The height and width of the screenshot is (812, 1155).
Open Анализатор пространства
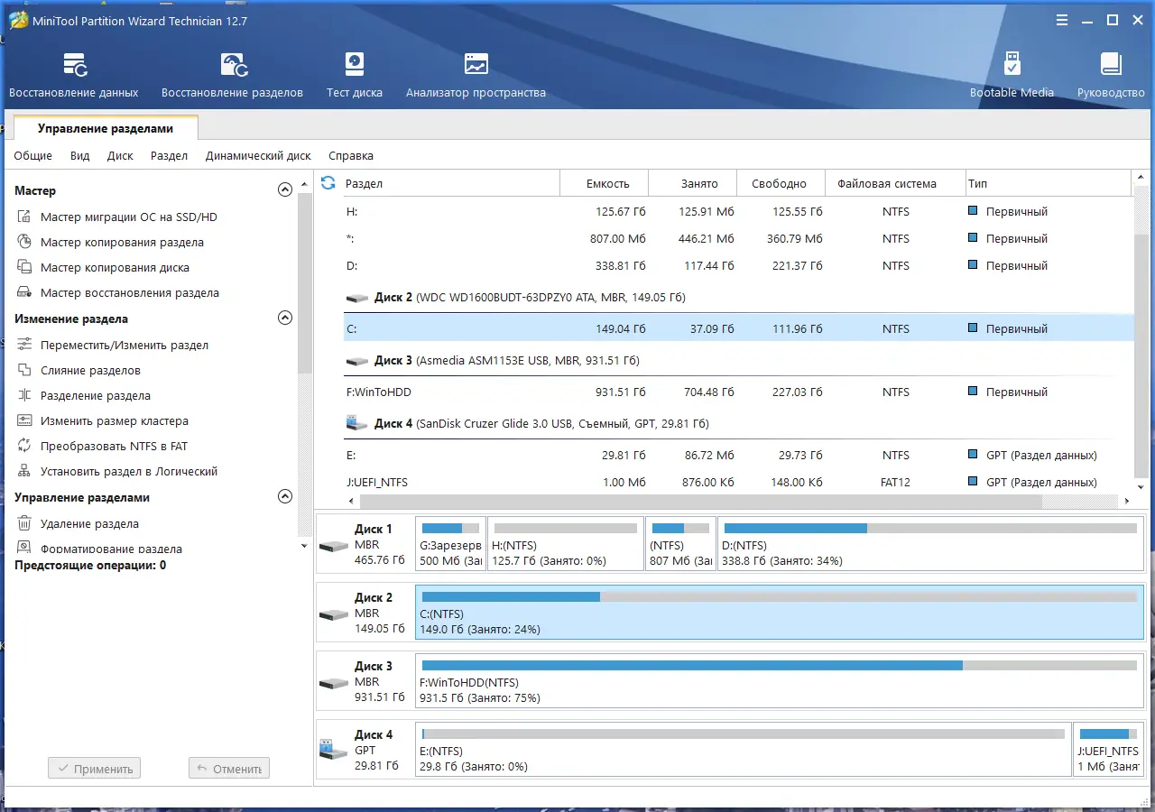(x=476, y=75)
